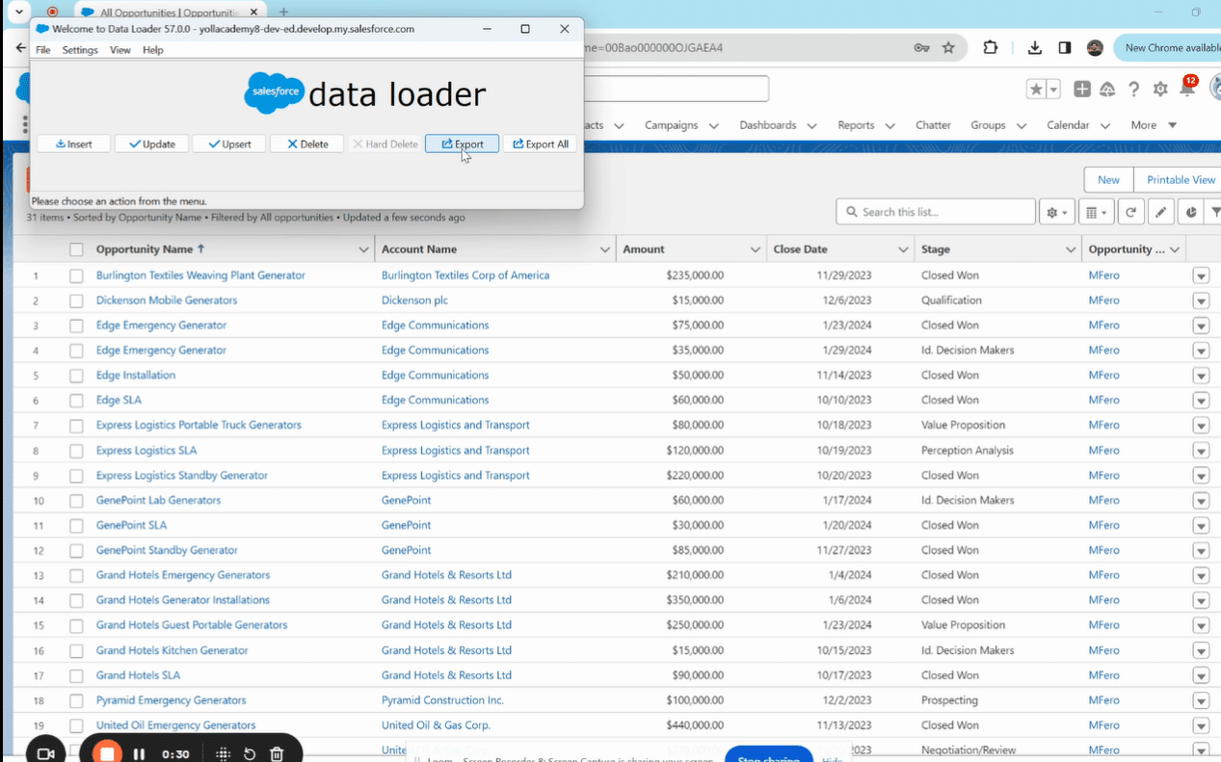This screenshot has height=762, width=1221.
Task: Expand the Campaigns tab dropdown chevron
Action: click(x=714, y=125)
